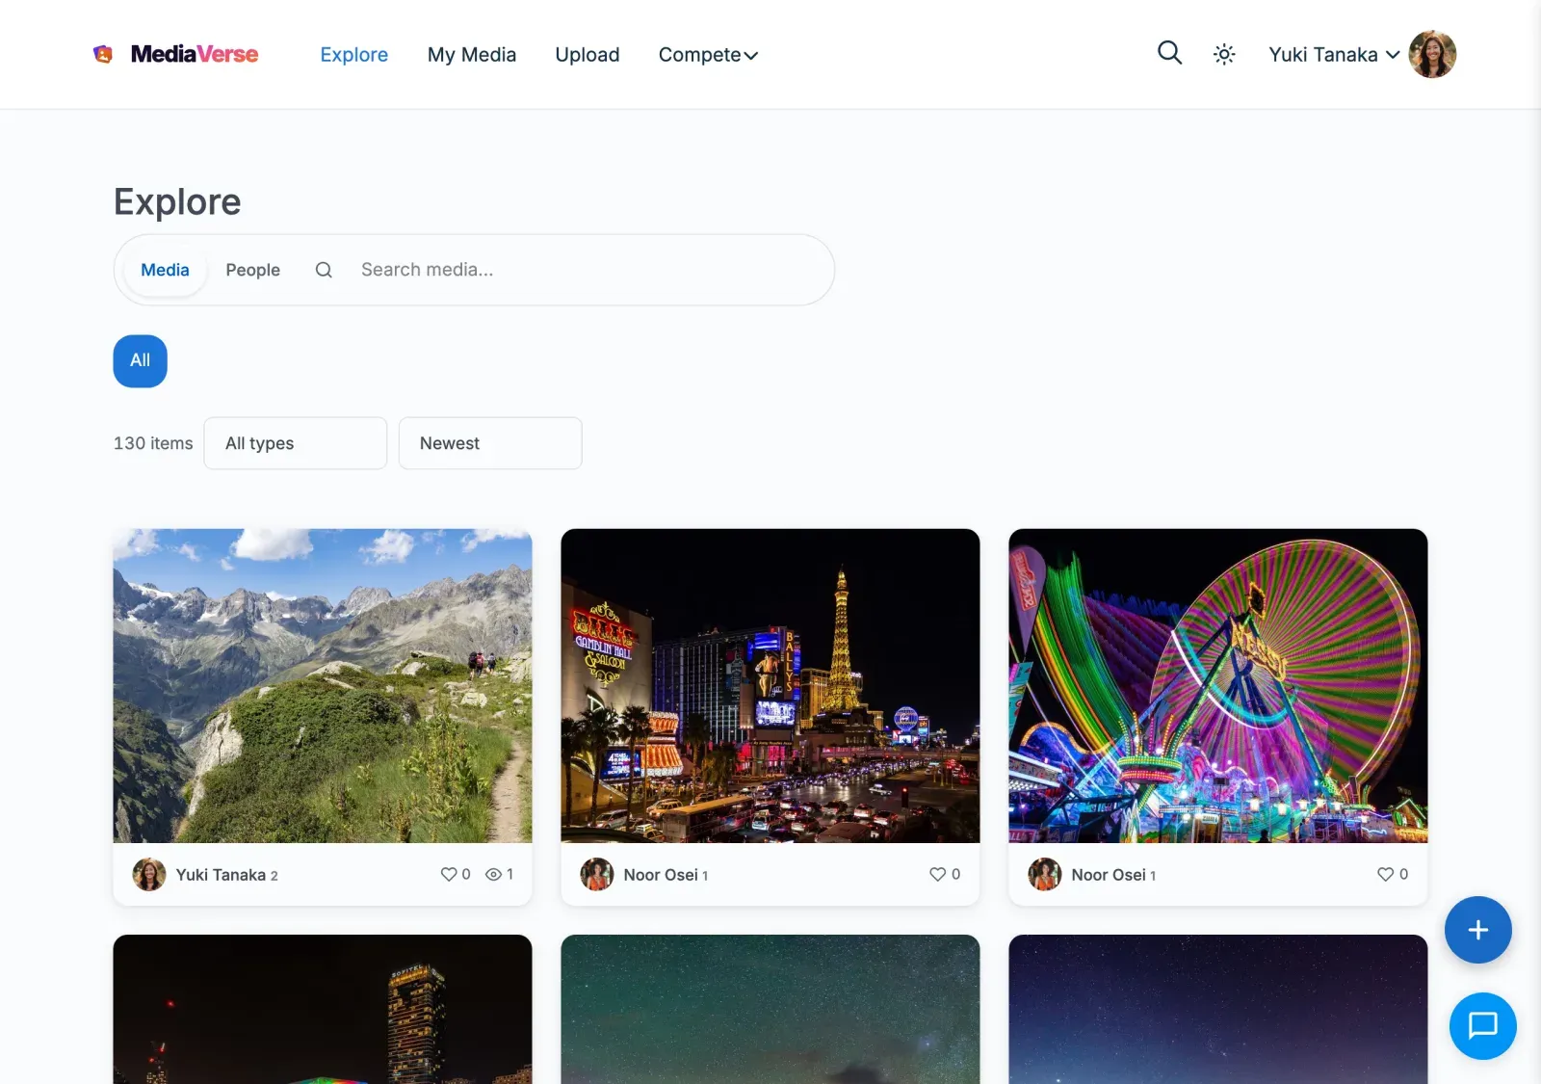
Task: Click the MediaVerse brand name
Action: 195,54
